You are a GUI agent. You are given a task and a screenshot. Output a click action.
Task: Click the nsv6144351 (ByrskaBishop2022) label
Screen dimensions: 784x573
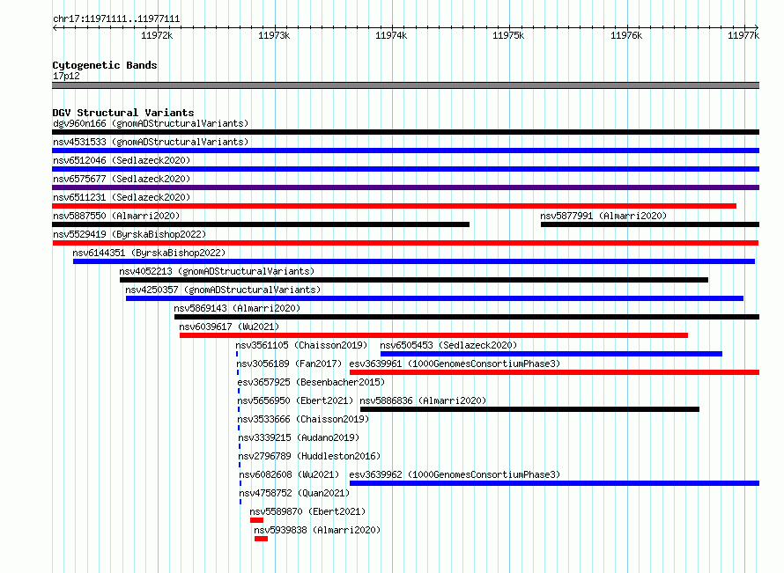(149, 253)
